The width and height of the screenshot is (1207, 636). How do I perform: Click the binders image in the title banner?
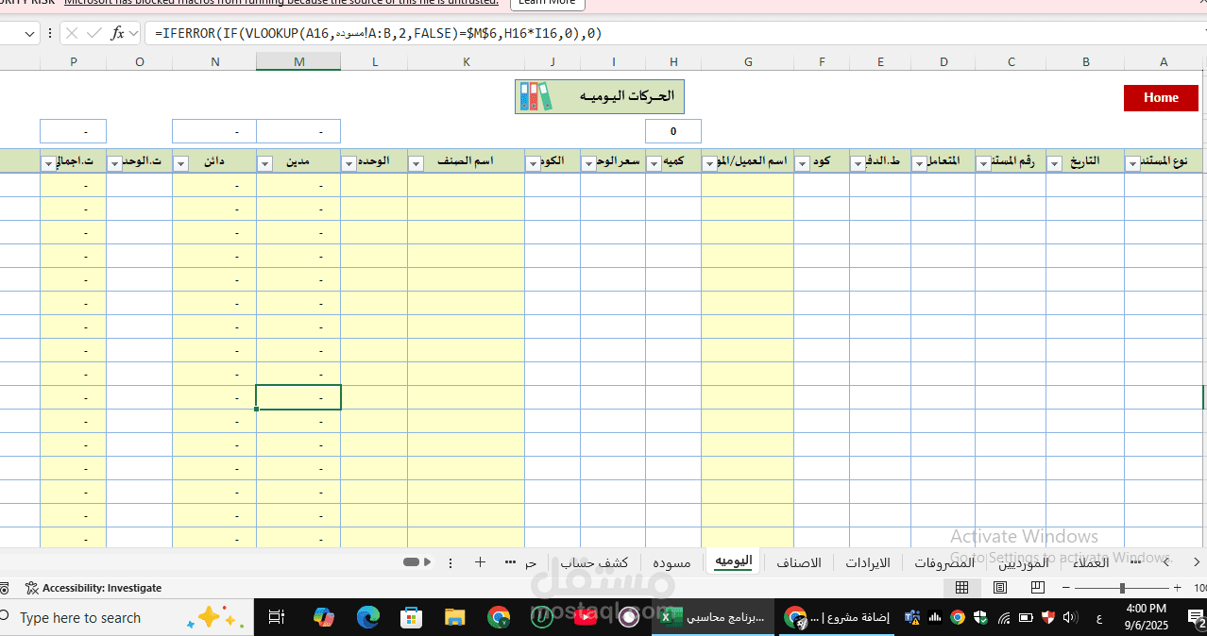click(x=535, y=97)
